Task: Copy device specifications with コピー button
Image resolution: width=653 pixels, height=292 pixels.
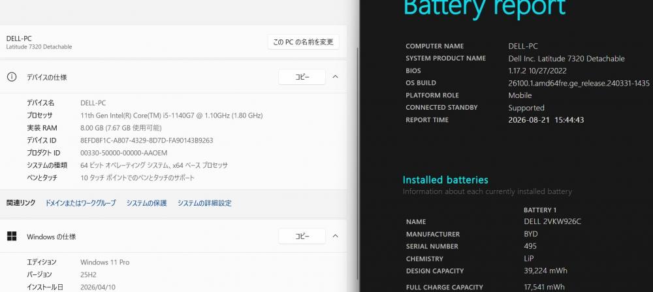Action: coord(302,77)
